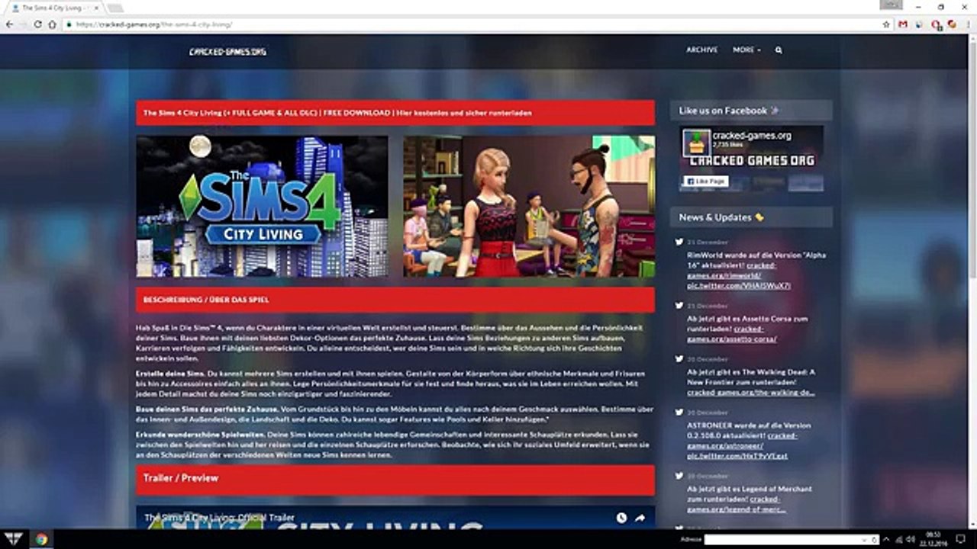Image resolution: width=977 pixels, height=549 pixels.
Task: Click the trailer video title text
Action: (219, 518)
